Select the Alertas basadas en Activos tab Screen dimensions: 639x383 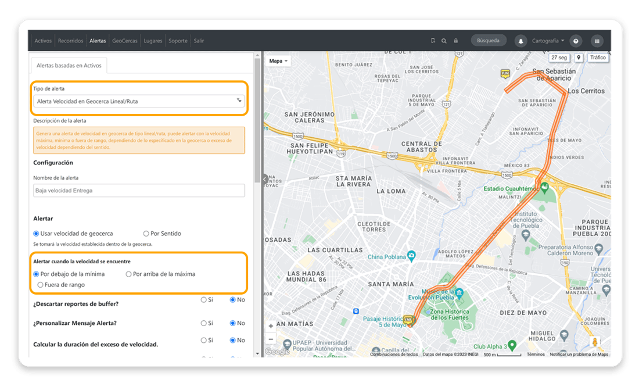click(x=69, y=65)
